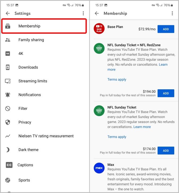The height and width of the screenshot is (193, 179).
Task: Open Learn more for Sunday Ticket + RedZone
Action: tap(163, 65)
